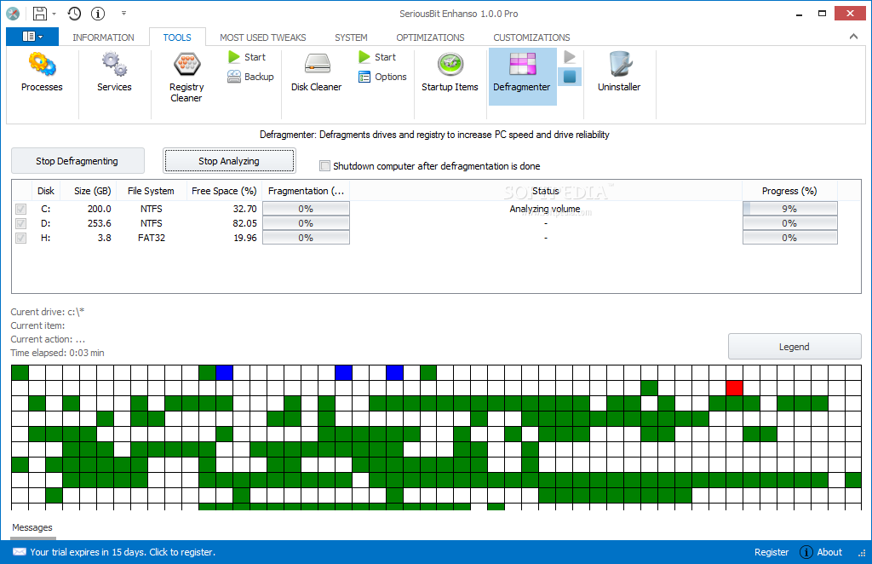Screen dimensions: 872x564
Task: Switch to the SYSTEM tab
Action: 351,37
